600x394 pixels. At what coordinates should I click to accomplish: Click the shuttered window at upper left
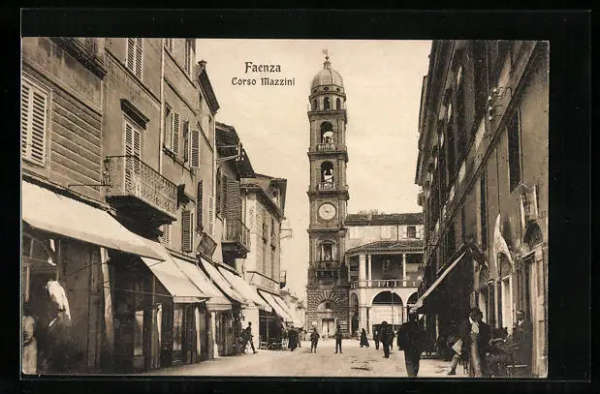click(x=35, y=123)
